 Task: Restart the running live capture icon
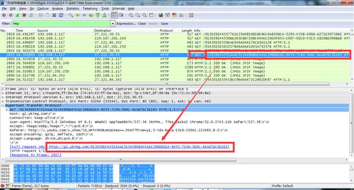[31, 15]
